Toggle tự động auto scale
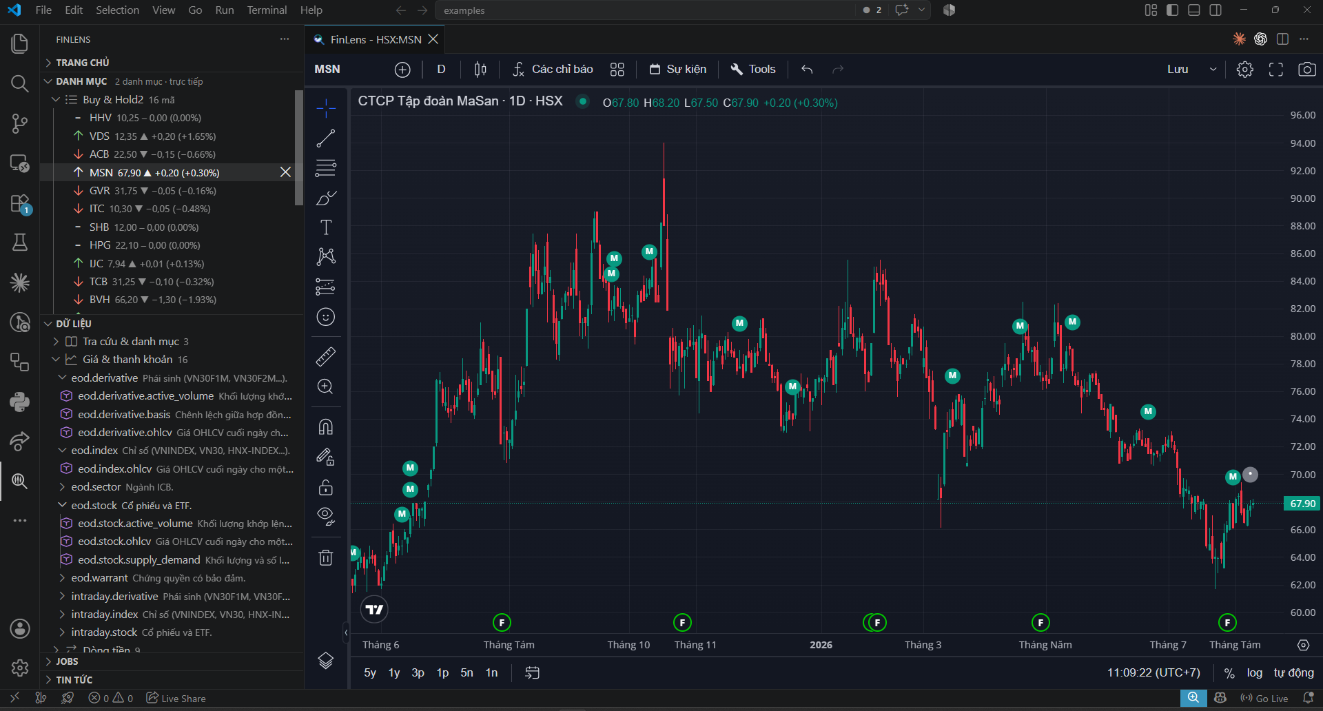The height and width of the screenshot is (711, 1323). click(1293, 672)
